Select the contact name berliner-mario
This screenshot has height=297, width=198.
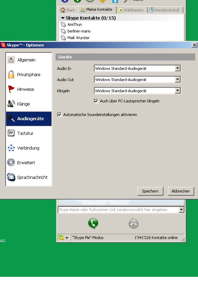click(x=79, y=31)
